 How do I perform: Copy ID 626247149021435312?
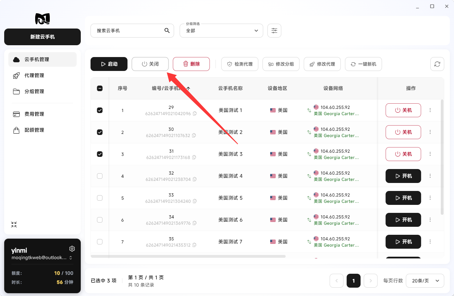click(194, 245)
